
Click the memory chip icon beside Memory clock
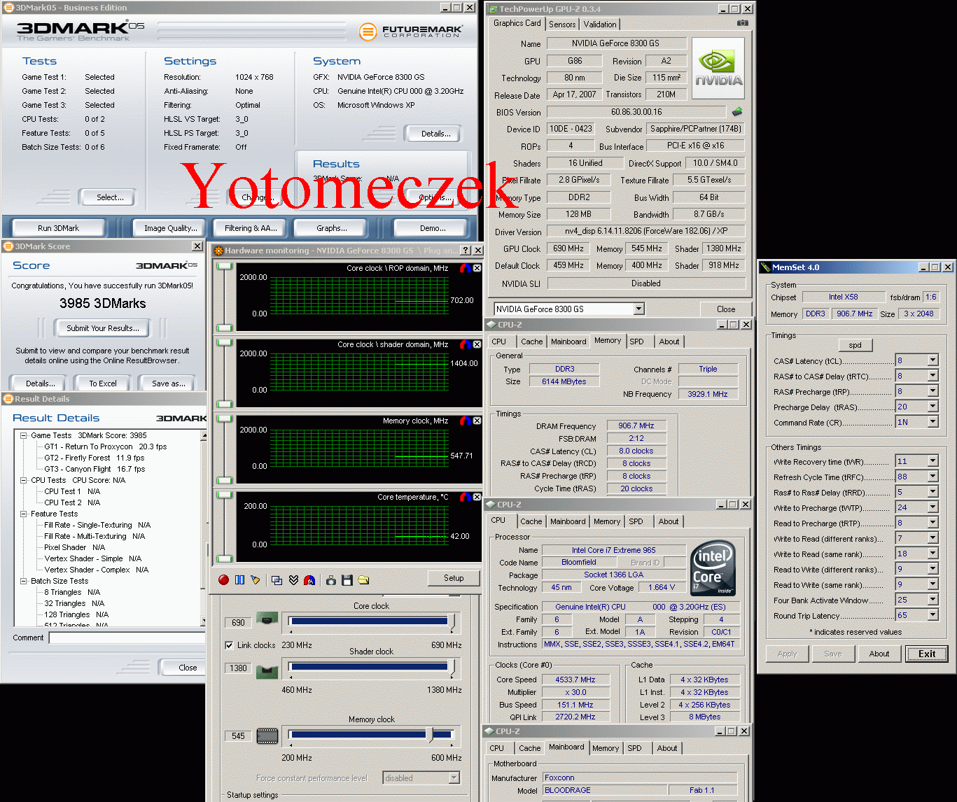(267, 736)
